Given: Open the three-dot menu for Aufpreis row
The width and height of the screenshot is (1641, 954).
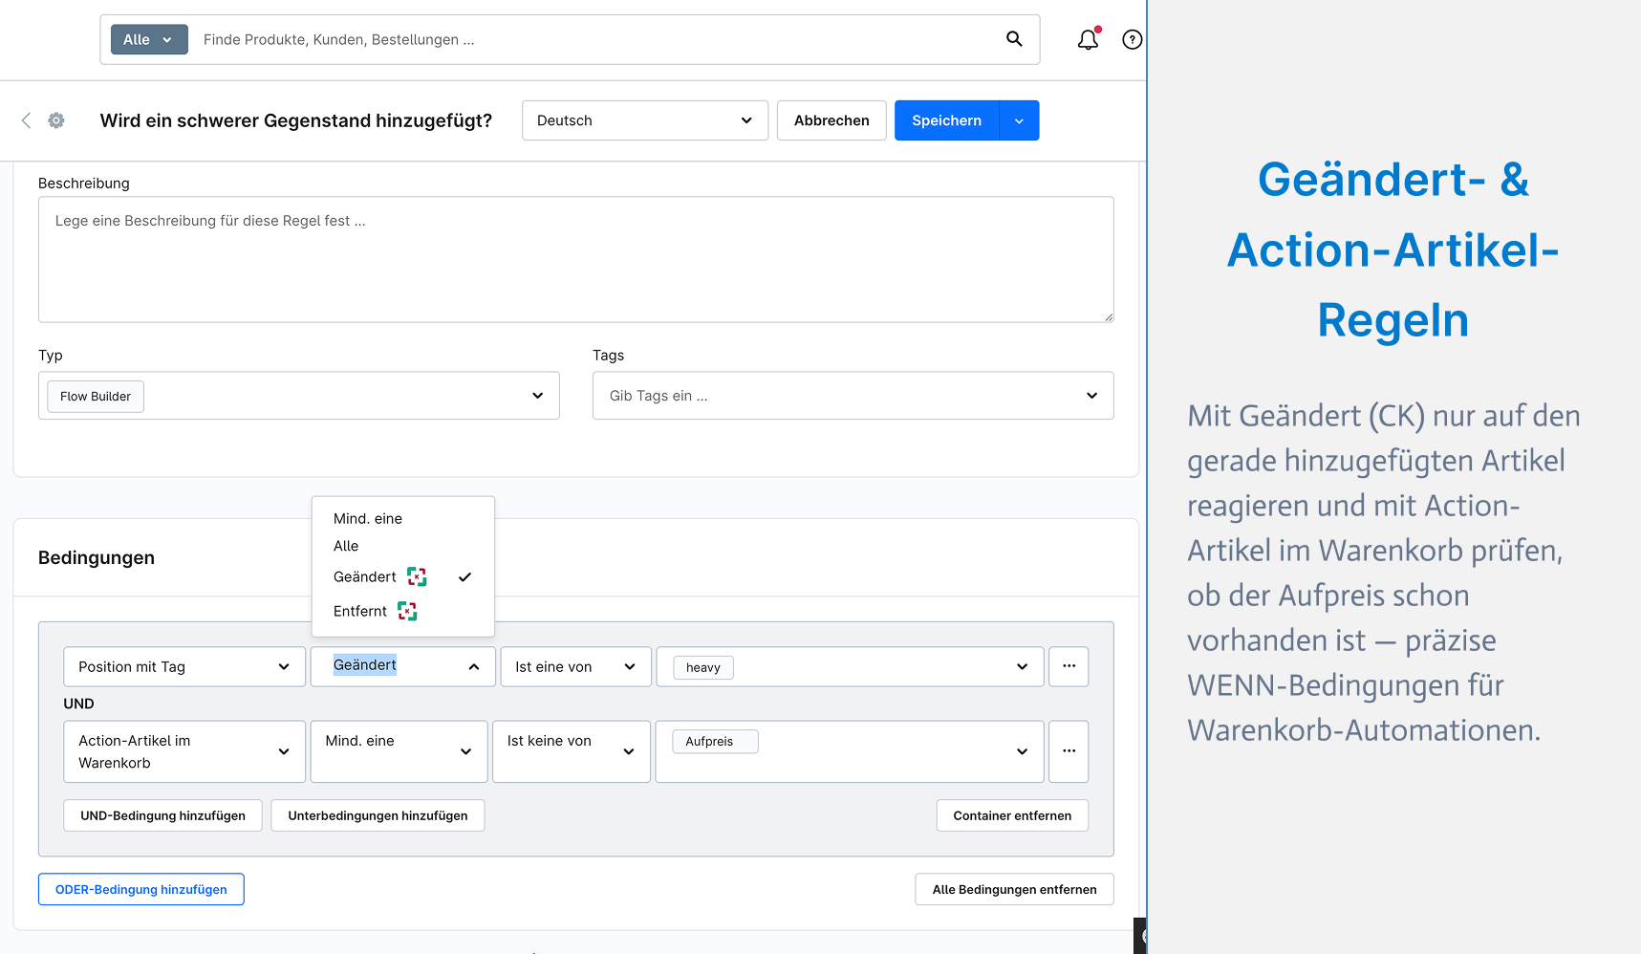Looking at the screenshot, I should pyautogui.click(x=1069, y=751).
